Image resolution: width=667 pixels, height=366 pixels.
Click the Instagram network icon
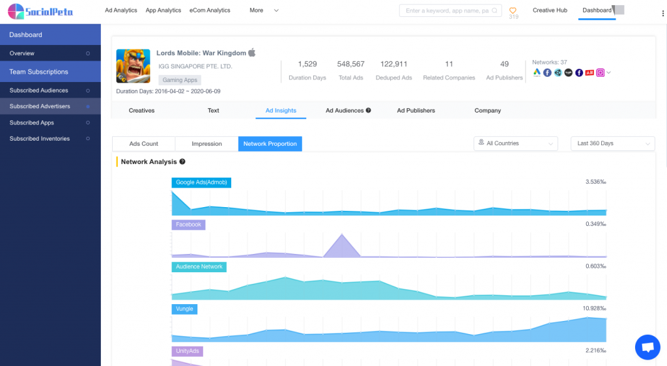(600, 73)
